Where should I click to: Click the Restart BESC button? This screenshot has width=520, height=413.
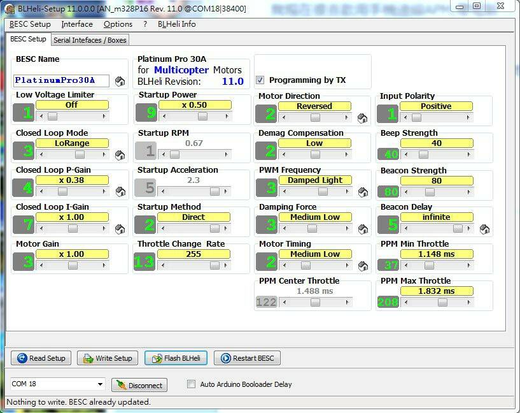(247, 358)
